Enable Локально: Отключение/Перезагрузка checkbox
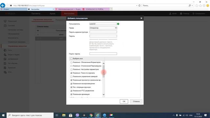 tap(72, 66)
